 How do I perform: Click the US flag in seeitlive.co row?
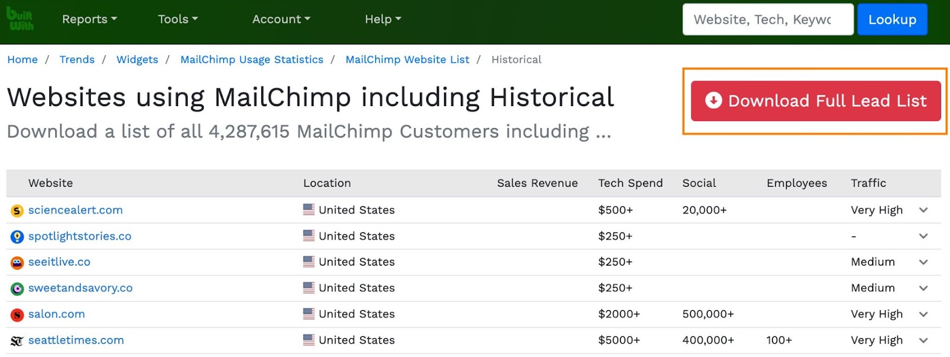point(309,262)
